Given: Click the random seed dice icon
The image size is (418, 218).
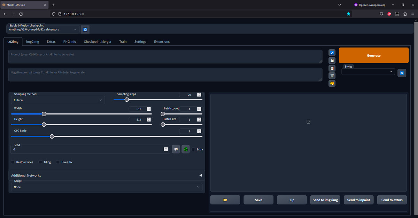Looking at the screenshot, I should pos(176,149).
